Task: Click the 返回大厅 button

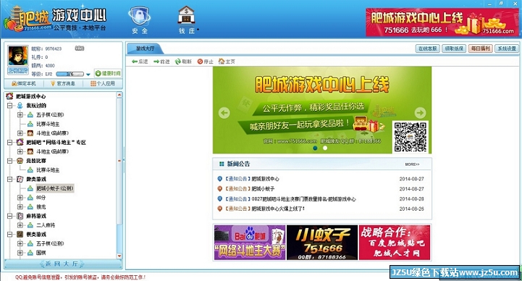Action: [63, 264]
